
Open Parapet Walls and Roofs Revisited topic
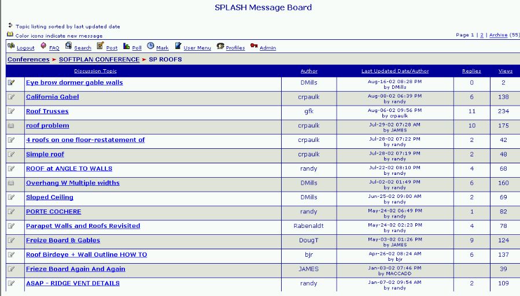point(83,226)
